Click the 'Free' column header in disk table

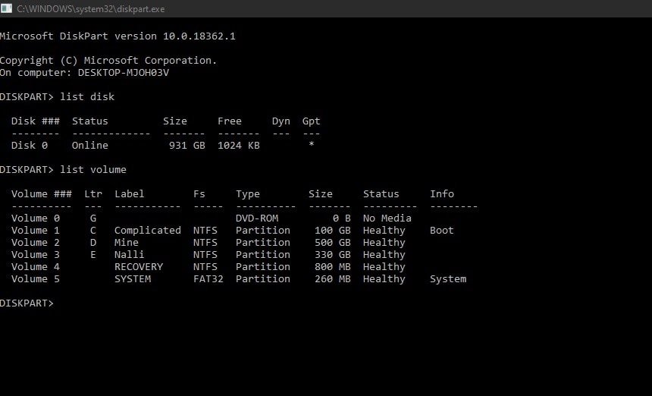coord(230,121)
